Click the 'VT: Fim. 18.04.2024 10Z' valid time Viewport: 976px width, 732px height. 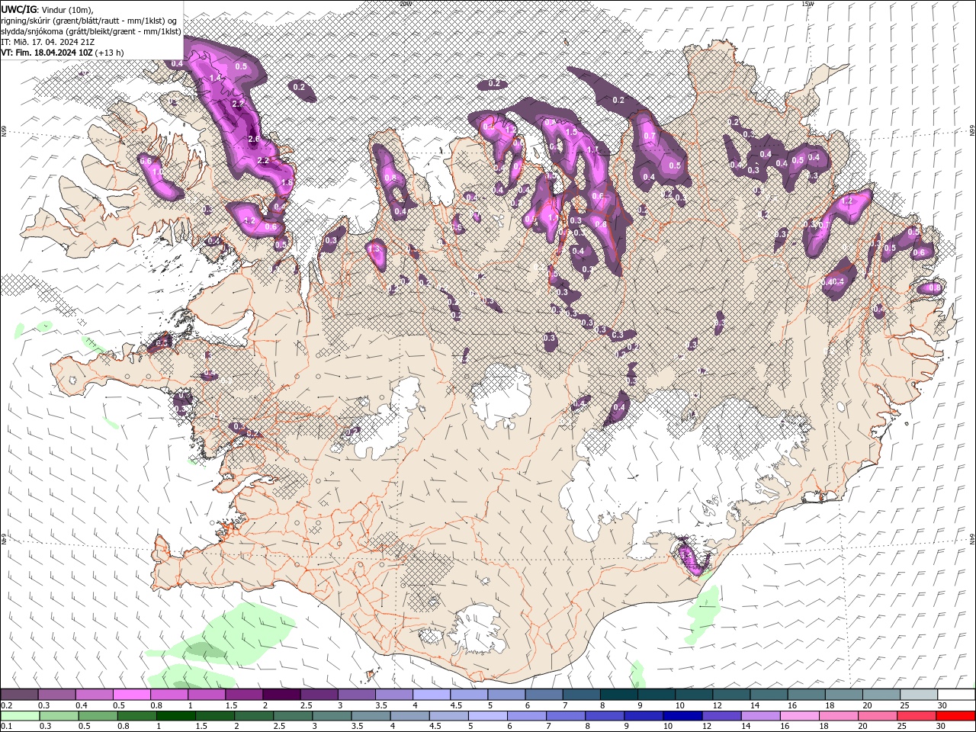(47, 53)
